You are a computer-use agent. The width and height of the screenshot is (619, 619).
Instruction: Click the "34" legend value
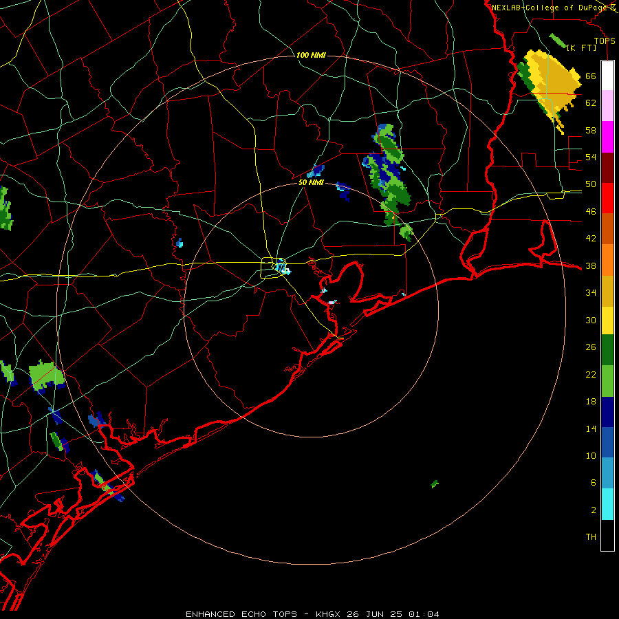click(591, 293)
